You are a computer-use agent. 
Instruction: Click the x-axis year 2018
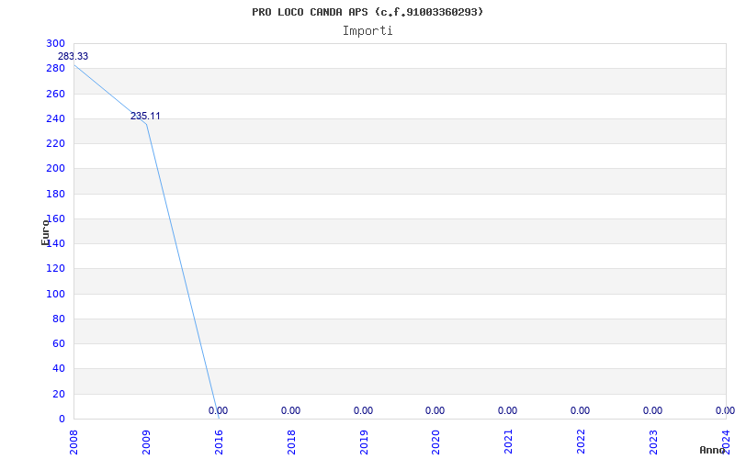291,442
